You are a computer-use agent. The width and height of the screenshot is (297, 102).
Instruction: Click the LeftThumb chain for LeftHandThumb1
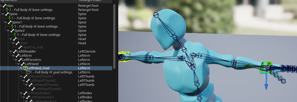tap(86, 76)
